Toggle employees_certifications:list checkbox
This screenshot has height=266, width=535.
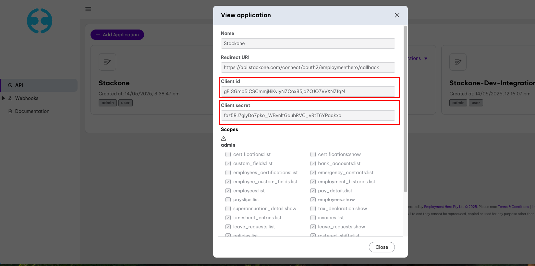(228, 173)
